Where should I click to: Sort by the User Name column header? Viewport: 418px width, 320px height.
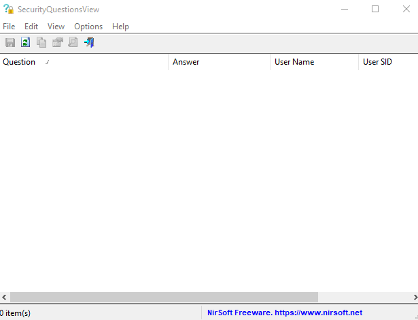click(314, 62)
